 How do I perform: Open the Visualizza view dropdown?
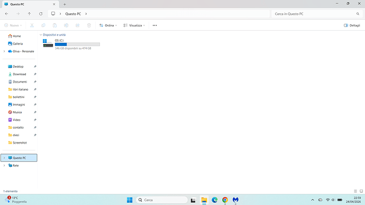[x=134, y=25]
